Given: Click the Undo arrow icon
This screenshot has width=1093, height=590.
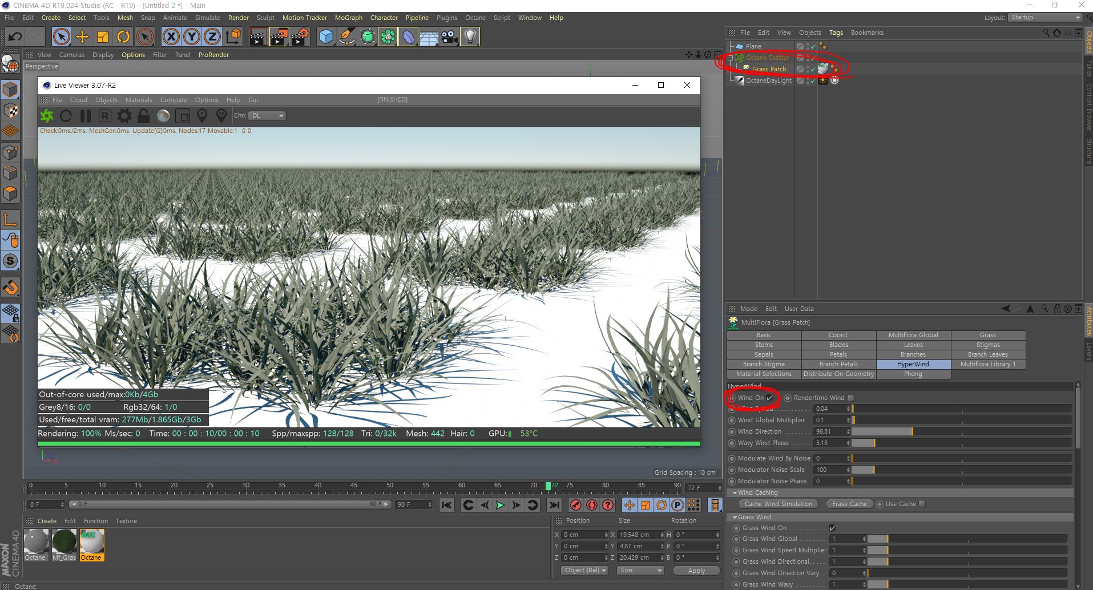Looking at the screenshot, I should (x=15, y=37).
